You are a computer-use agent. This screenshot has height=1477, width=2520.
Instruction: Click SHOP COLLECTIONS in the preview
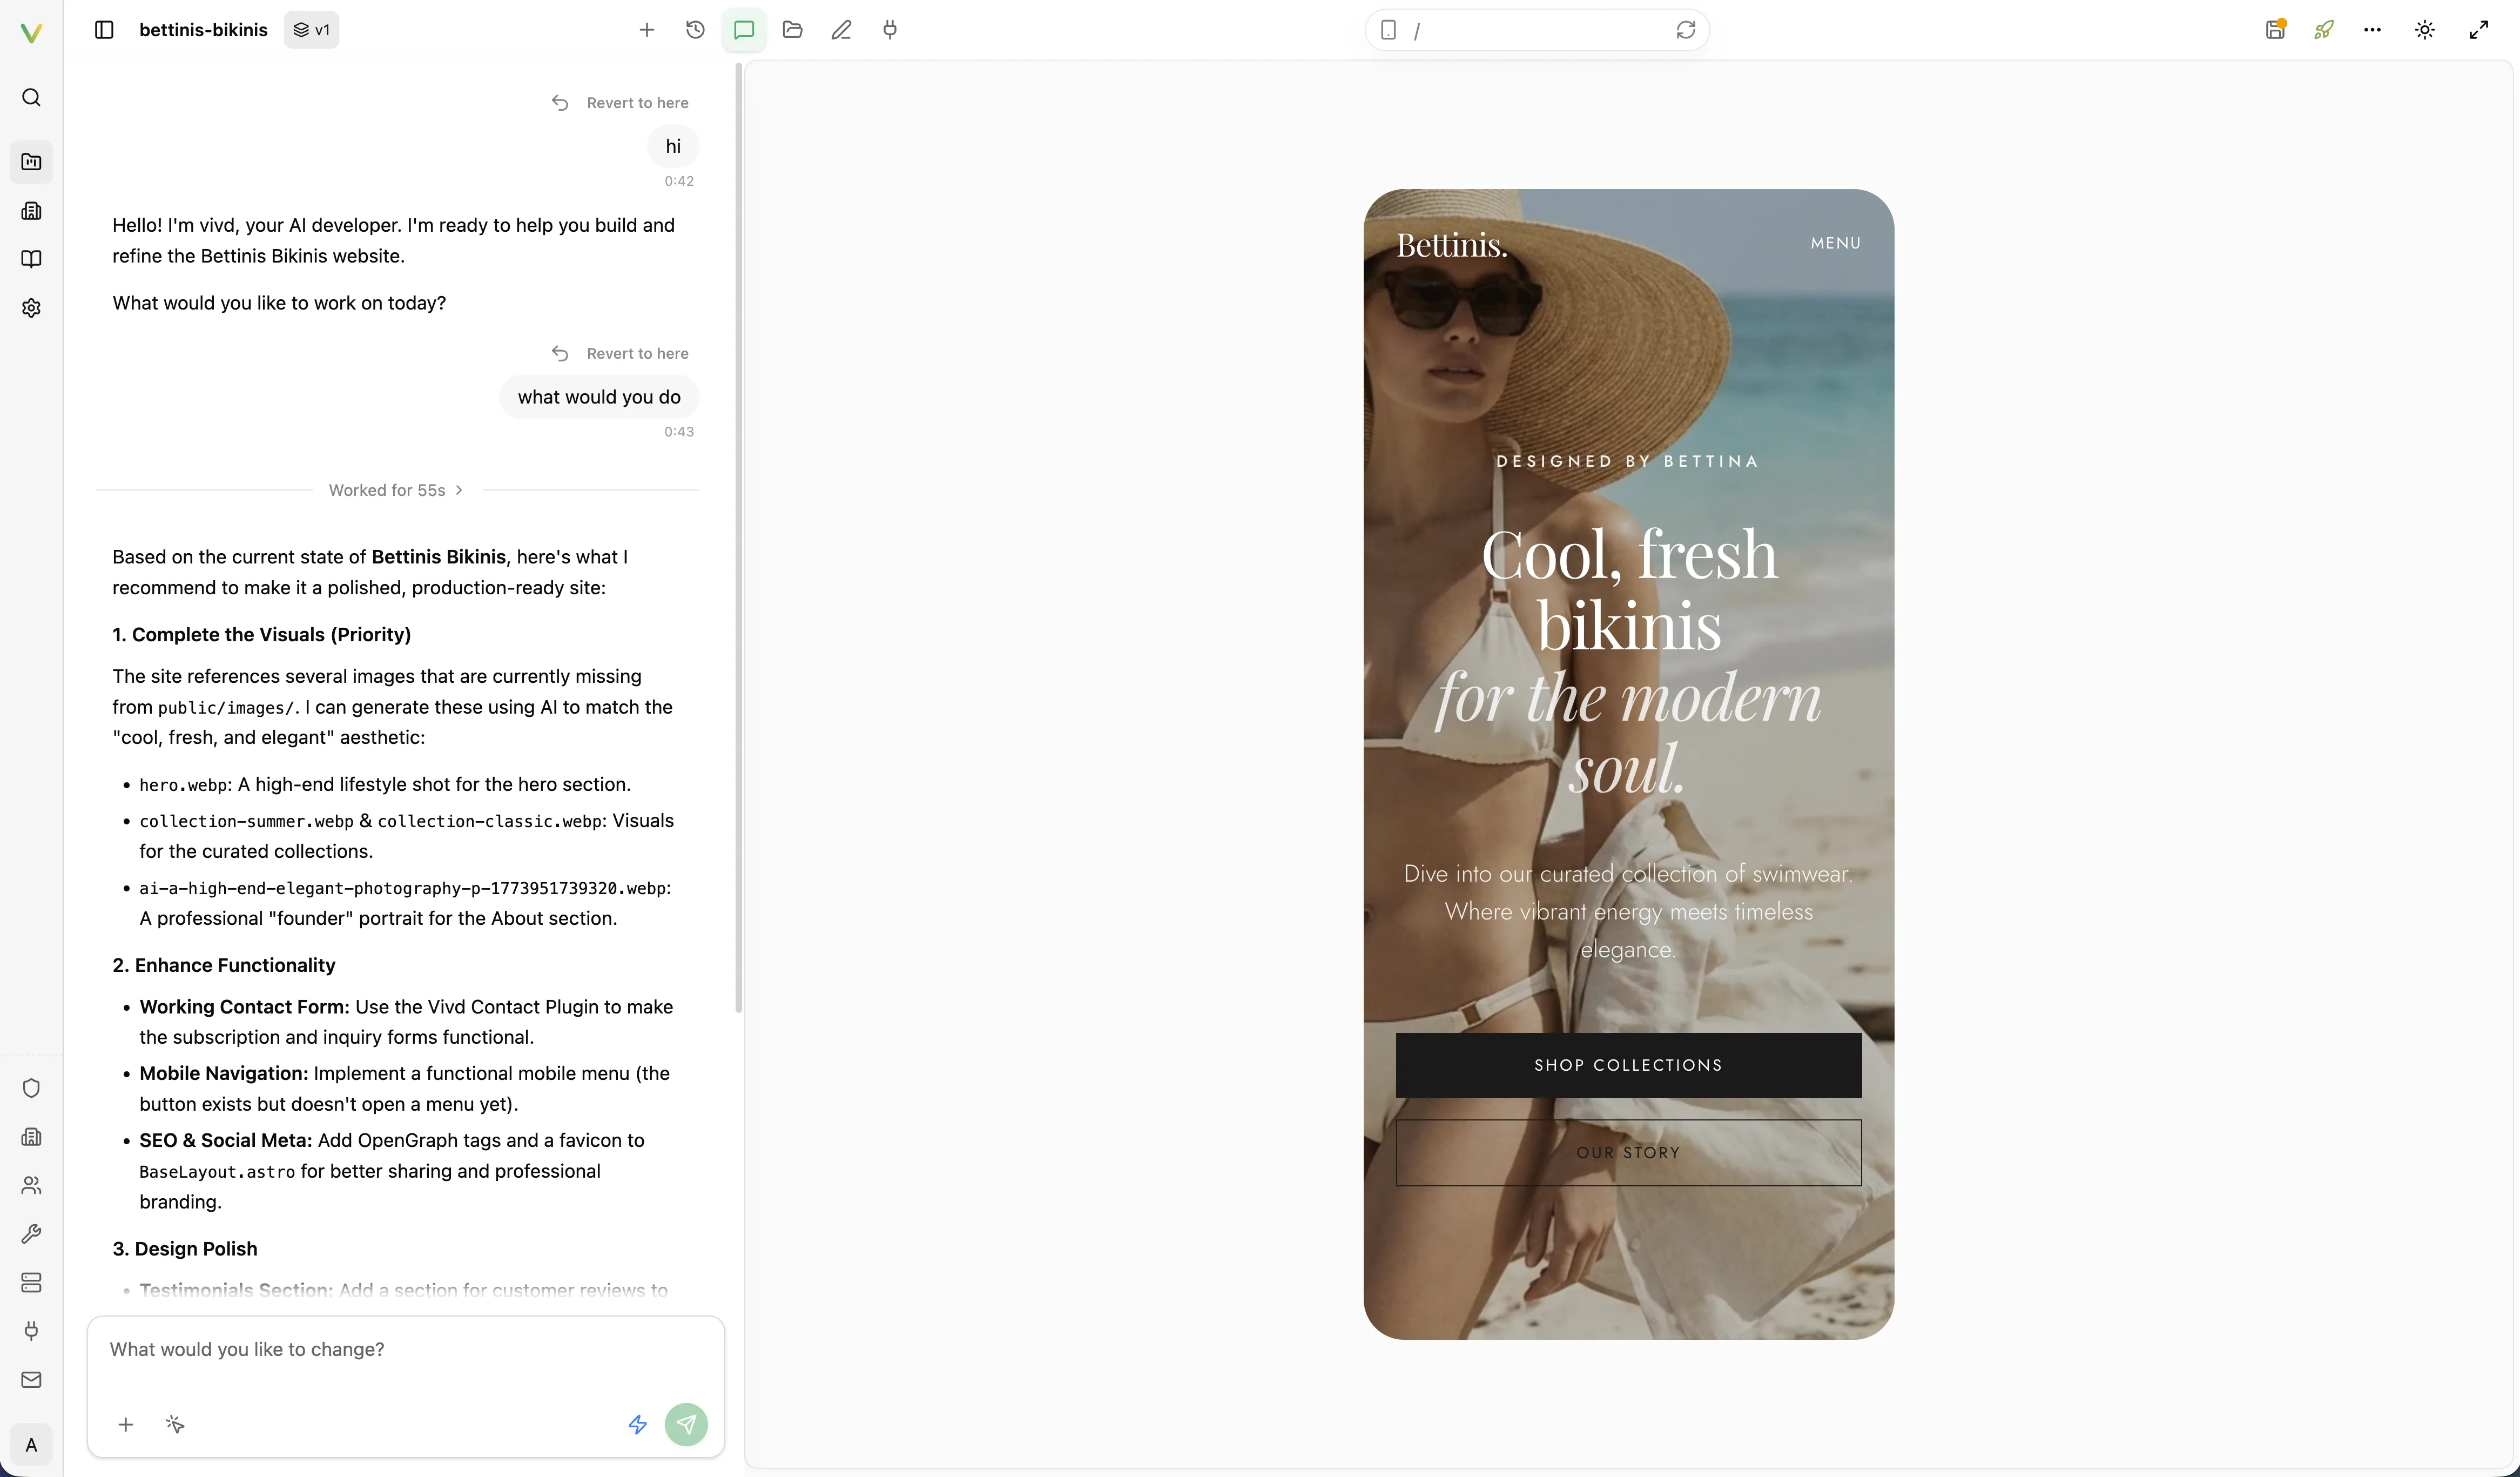click(1627, 1064)
